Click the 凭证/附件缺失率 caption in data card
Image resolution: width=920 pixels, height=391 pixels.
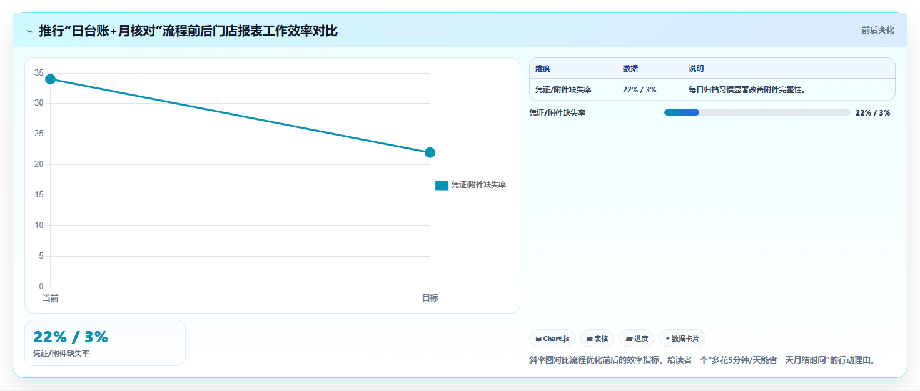point(61,354)
